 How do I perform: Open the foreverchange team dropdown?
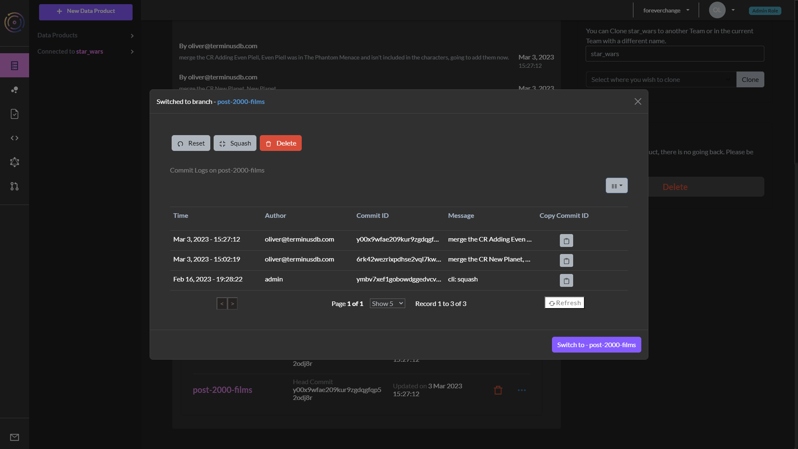(x=666, y=10)
